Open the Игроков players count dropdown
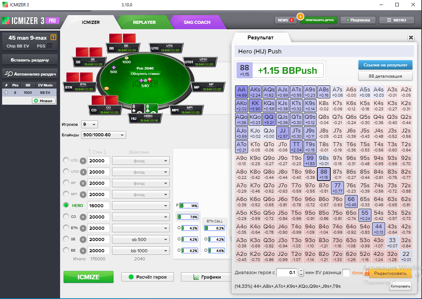The height and width of the screenshot is (299, 422). (x=89, y=124)
